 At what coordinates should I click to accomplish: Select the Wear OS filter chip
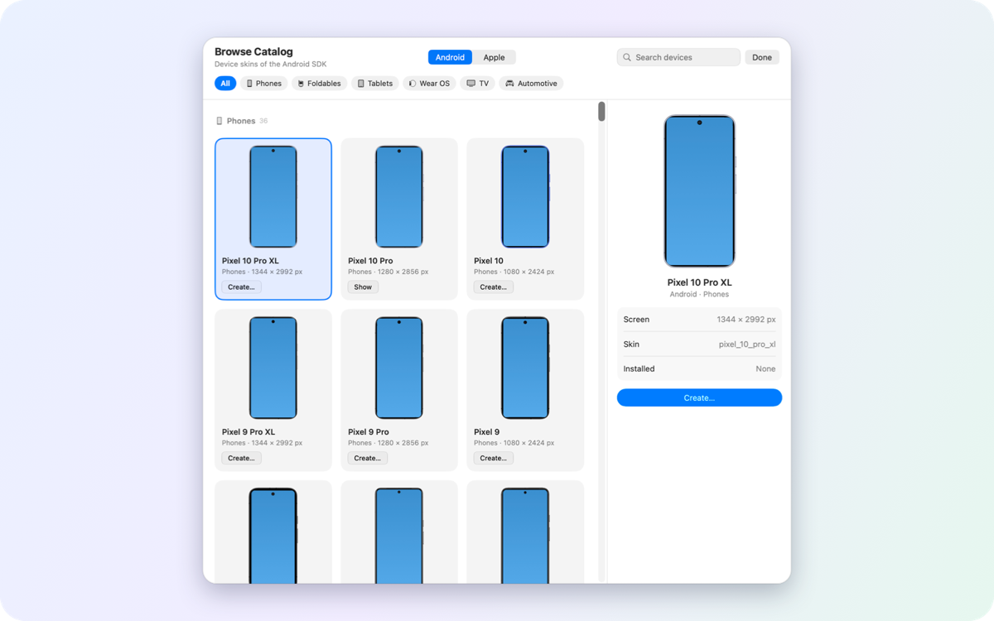[429, 84]
